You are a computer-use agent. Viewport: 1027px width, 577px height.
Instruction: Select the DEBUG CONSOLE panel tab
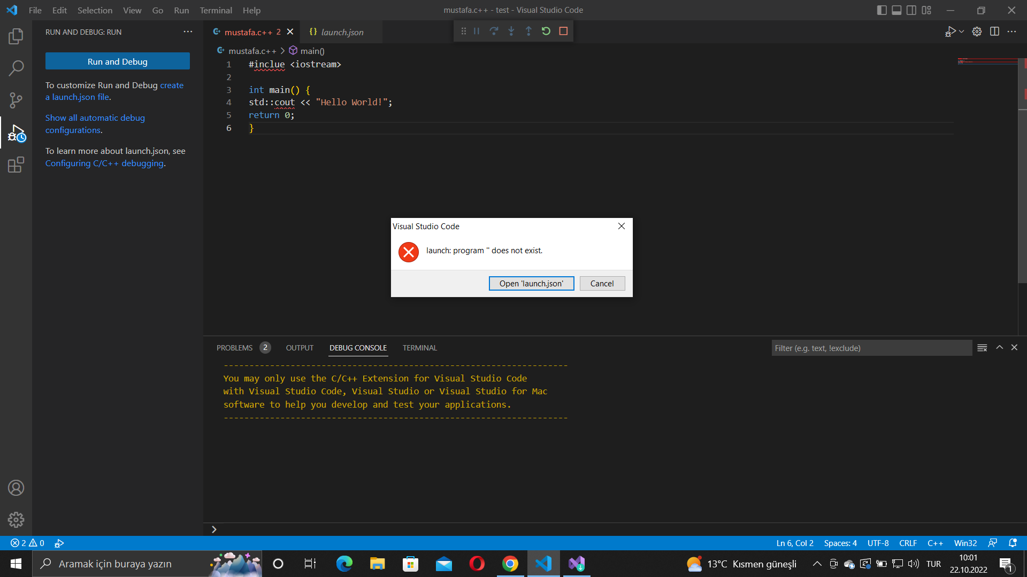(x=358, y=348)
